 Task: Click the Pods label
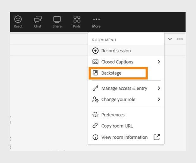click(x=77, y=26)
